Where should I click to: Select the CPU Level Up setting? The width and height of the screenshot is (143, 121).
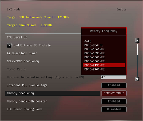(x=17, y=37)
